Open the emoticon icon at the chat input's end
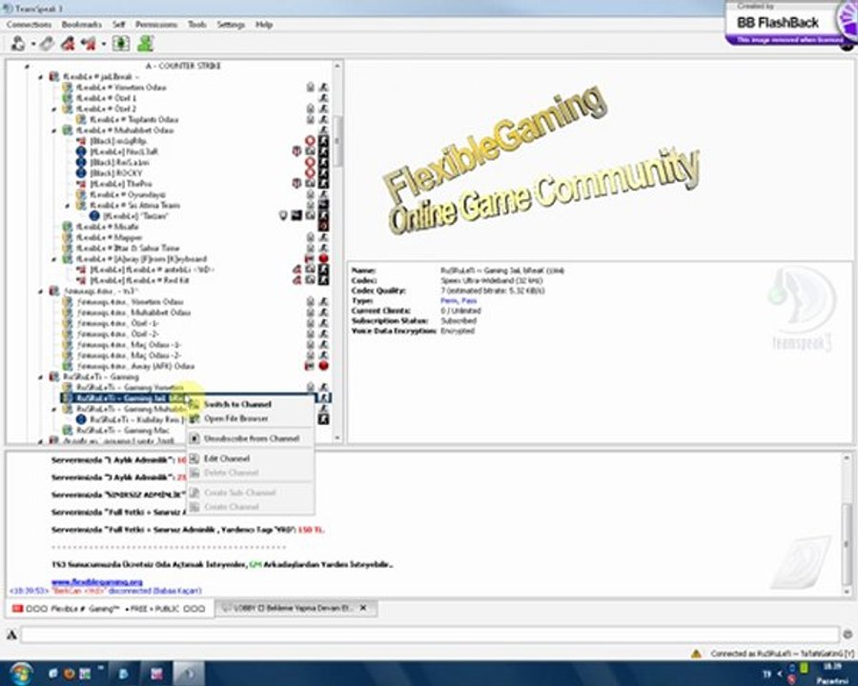Screen dimensions: 858x686 (848, 636)
